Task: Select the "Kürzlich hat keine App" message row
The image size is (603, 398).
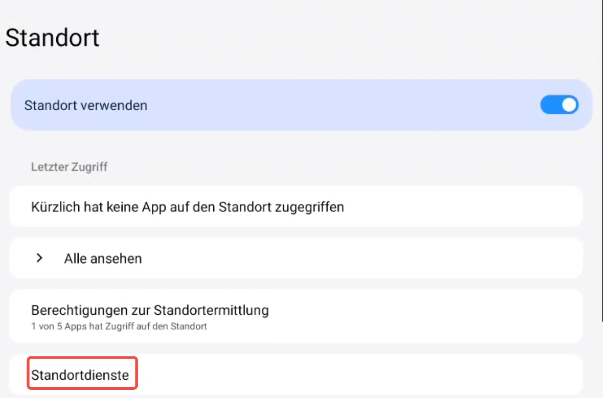Action: point(188,207)
